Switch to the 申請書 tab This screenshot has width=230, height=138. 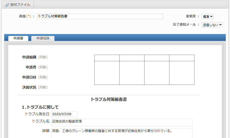[x=18, y=38]
